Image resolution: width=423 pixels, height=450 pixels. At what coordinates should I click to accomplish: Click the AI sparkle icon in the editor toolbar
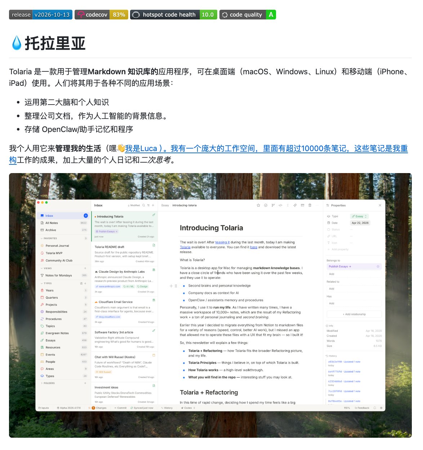(295, 205)
